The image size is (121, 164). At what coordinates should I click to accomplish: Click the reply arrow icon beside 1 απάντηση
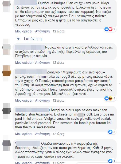coord(18,39)
